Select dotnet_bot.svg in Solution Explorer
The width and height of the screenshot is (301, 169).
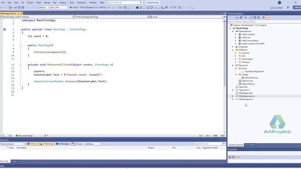[251, 77]
